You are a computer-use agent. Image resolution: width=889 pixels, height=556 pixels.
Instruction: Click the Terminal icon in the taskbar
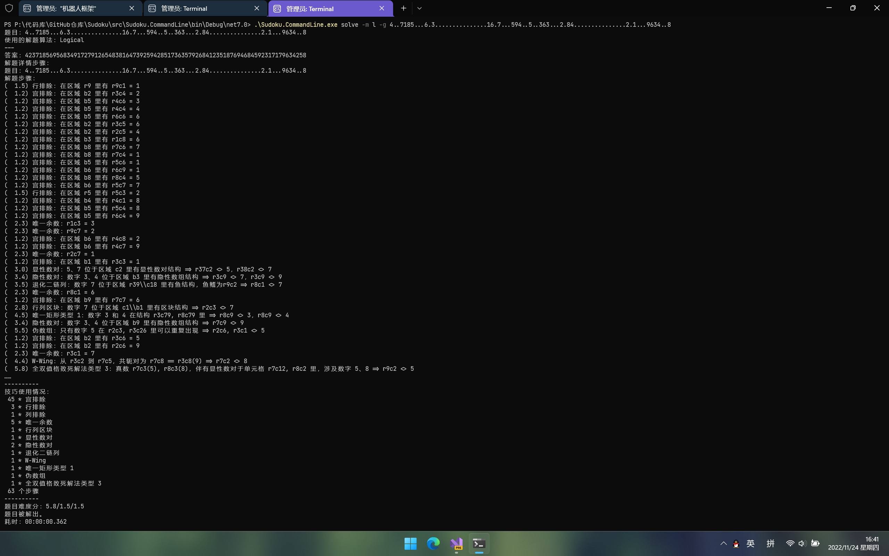(x=479, y=543)
